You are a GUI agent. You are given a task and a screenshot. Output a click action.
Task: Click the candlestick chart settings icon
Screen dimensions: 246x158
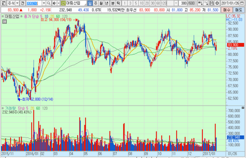click(200, 3)
